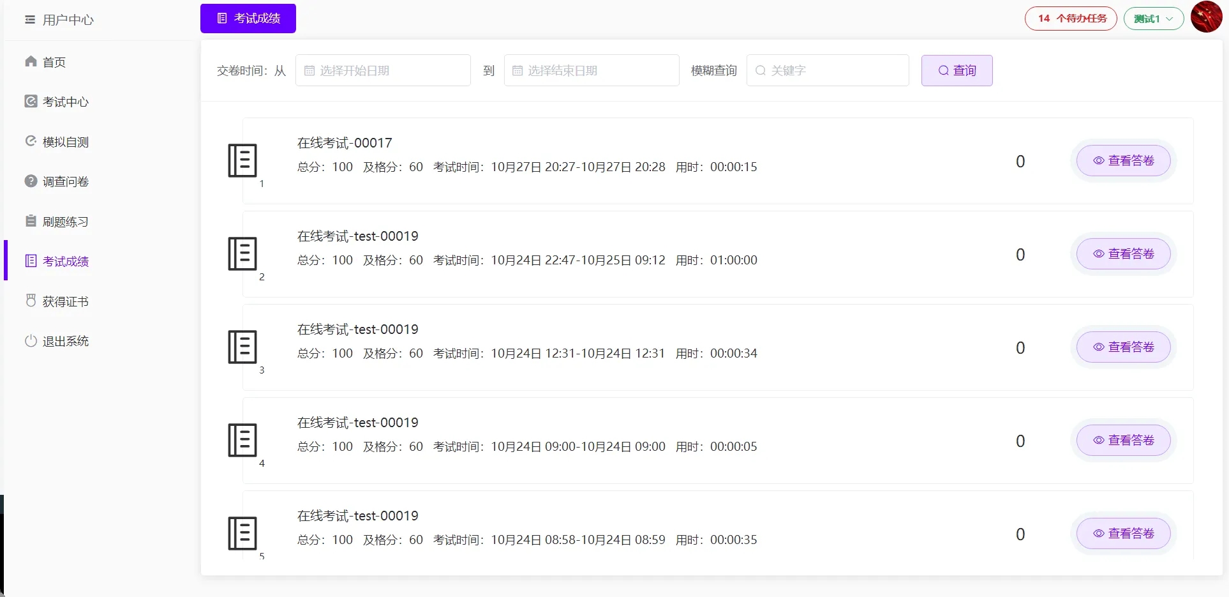Viewport: 1229px width, 597px height.
Task: Click the 用时：00:00:35 text
Action: tap(717, 540)
